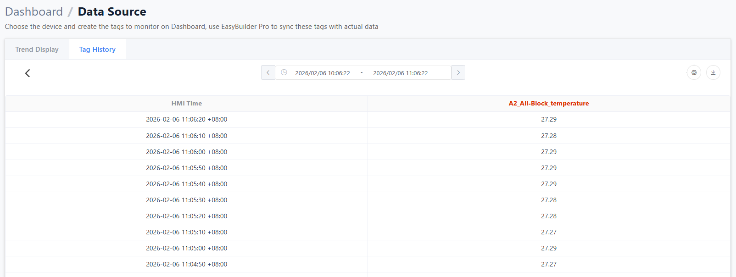
Task: Click the Data Source breadcrumb title
Action: point(112,11)
